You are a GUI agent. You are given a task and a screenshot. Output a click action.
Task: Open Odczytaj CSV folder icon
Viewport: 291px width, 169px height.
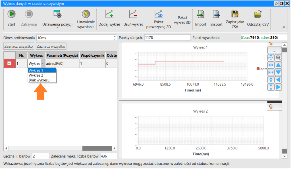click(x=258, y=14)
